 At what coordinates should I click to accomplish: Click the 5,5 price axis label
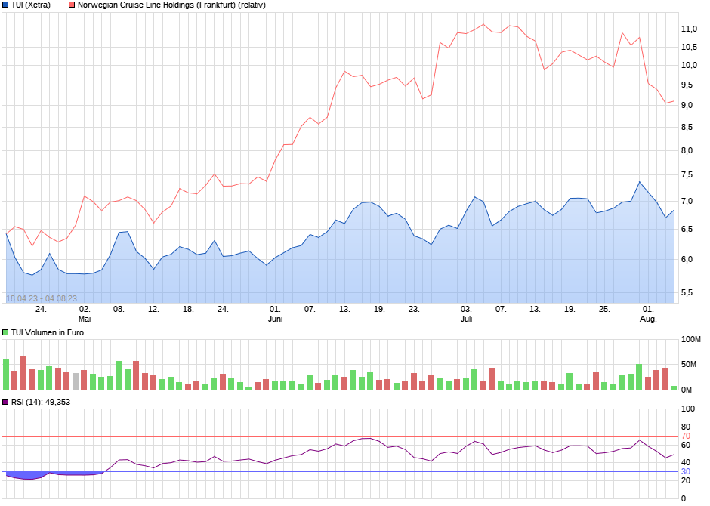pos(687,293)
